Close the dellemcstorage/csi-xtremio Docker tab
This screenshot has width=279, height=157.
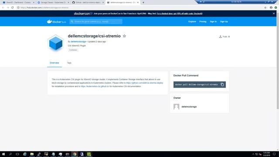[138, 3]
